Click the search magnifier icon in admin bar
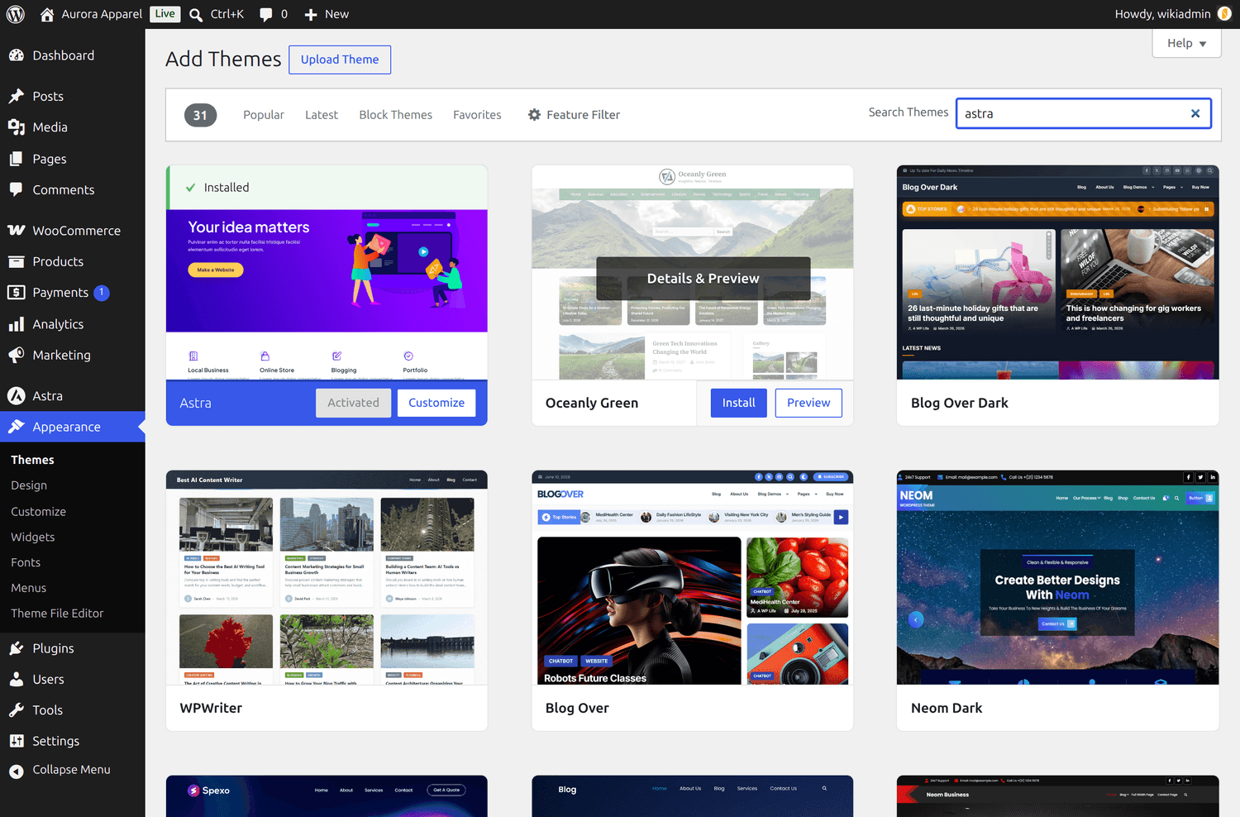This screenshot has height=817, width=1240. click(x=196, y=14)
